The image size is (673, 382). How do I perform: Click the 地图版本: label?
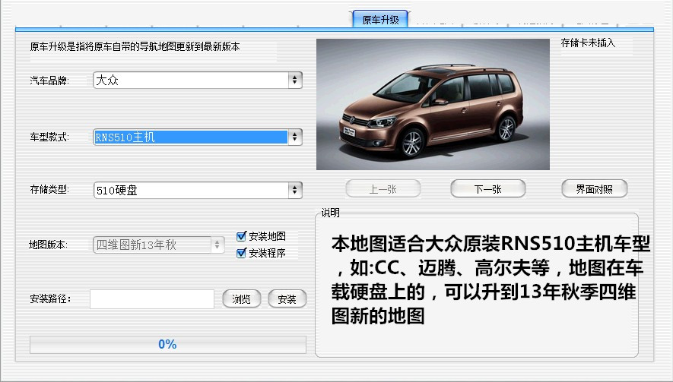pyautogui.click(x=48, y=245)
